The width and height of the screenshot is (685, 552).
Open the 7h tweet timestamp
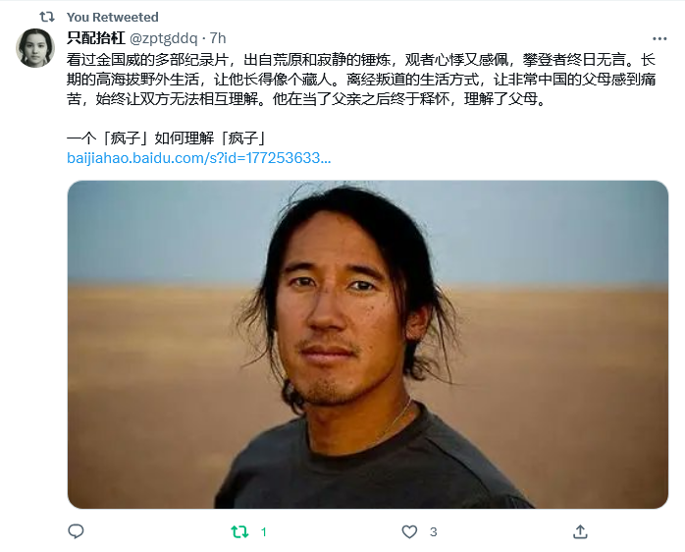point(218,38)
